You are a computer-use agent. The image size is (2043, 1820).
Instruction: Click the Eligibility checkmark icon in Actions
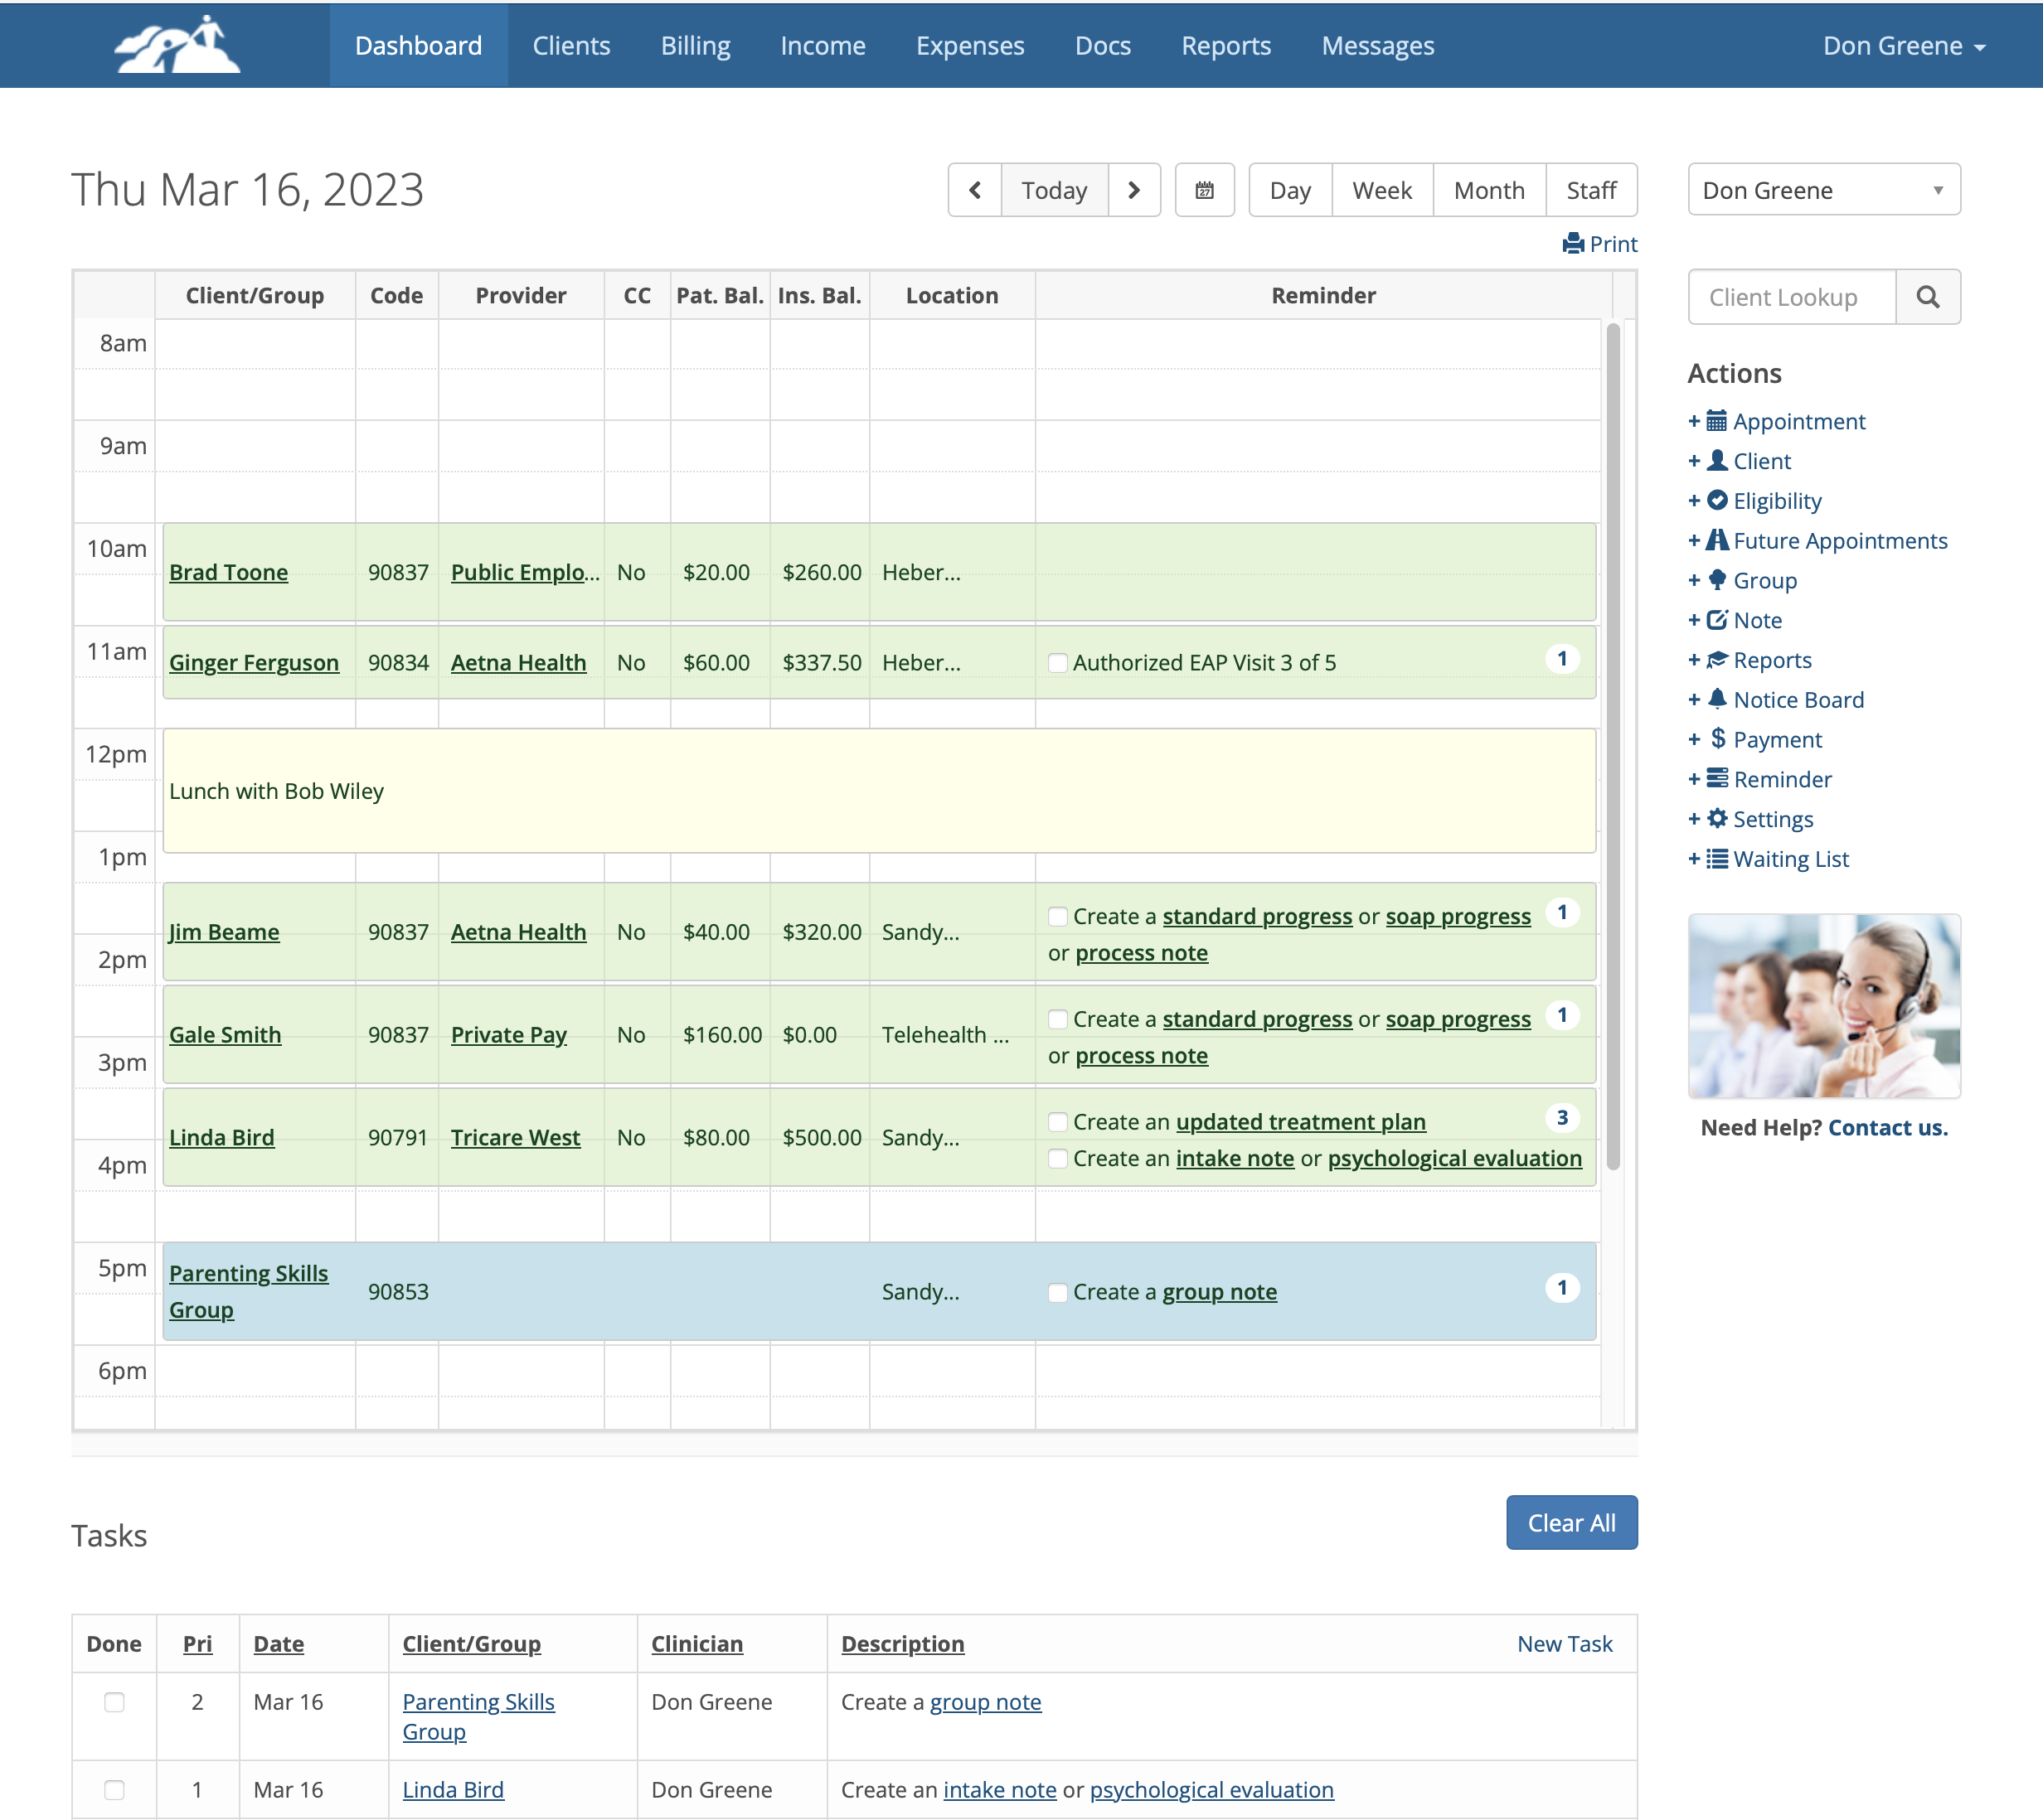pos(1717,500)
